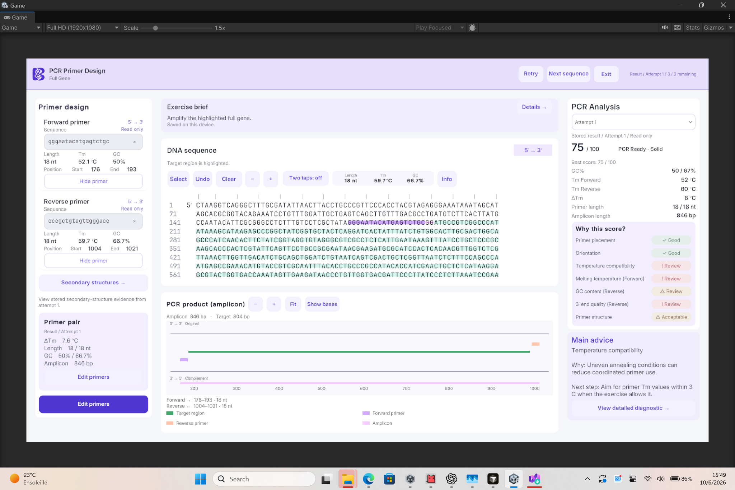735x490 pixels.
Task: Click the Gizmos toolbar item
Action: 713,28
